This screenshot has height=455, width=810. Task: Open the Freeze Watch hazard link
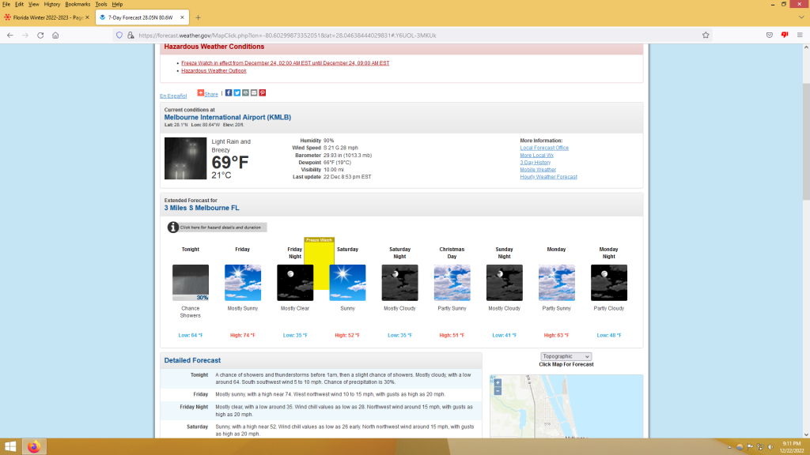(285, 63)
